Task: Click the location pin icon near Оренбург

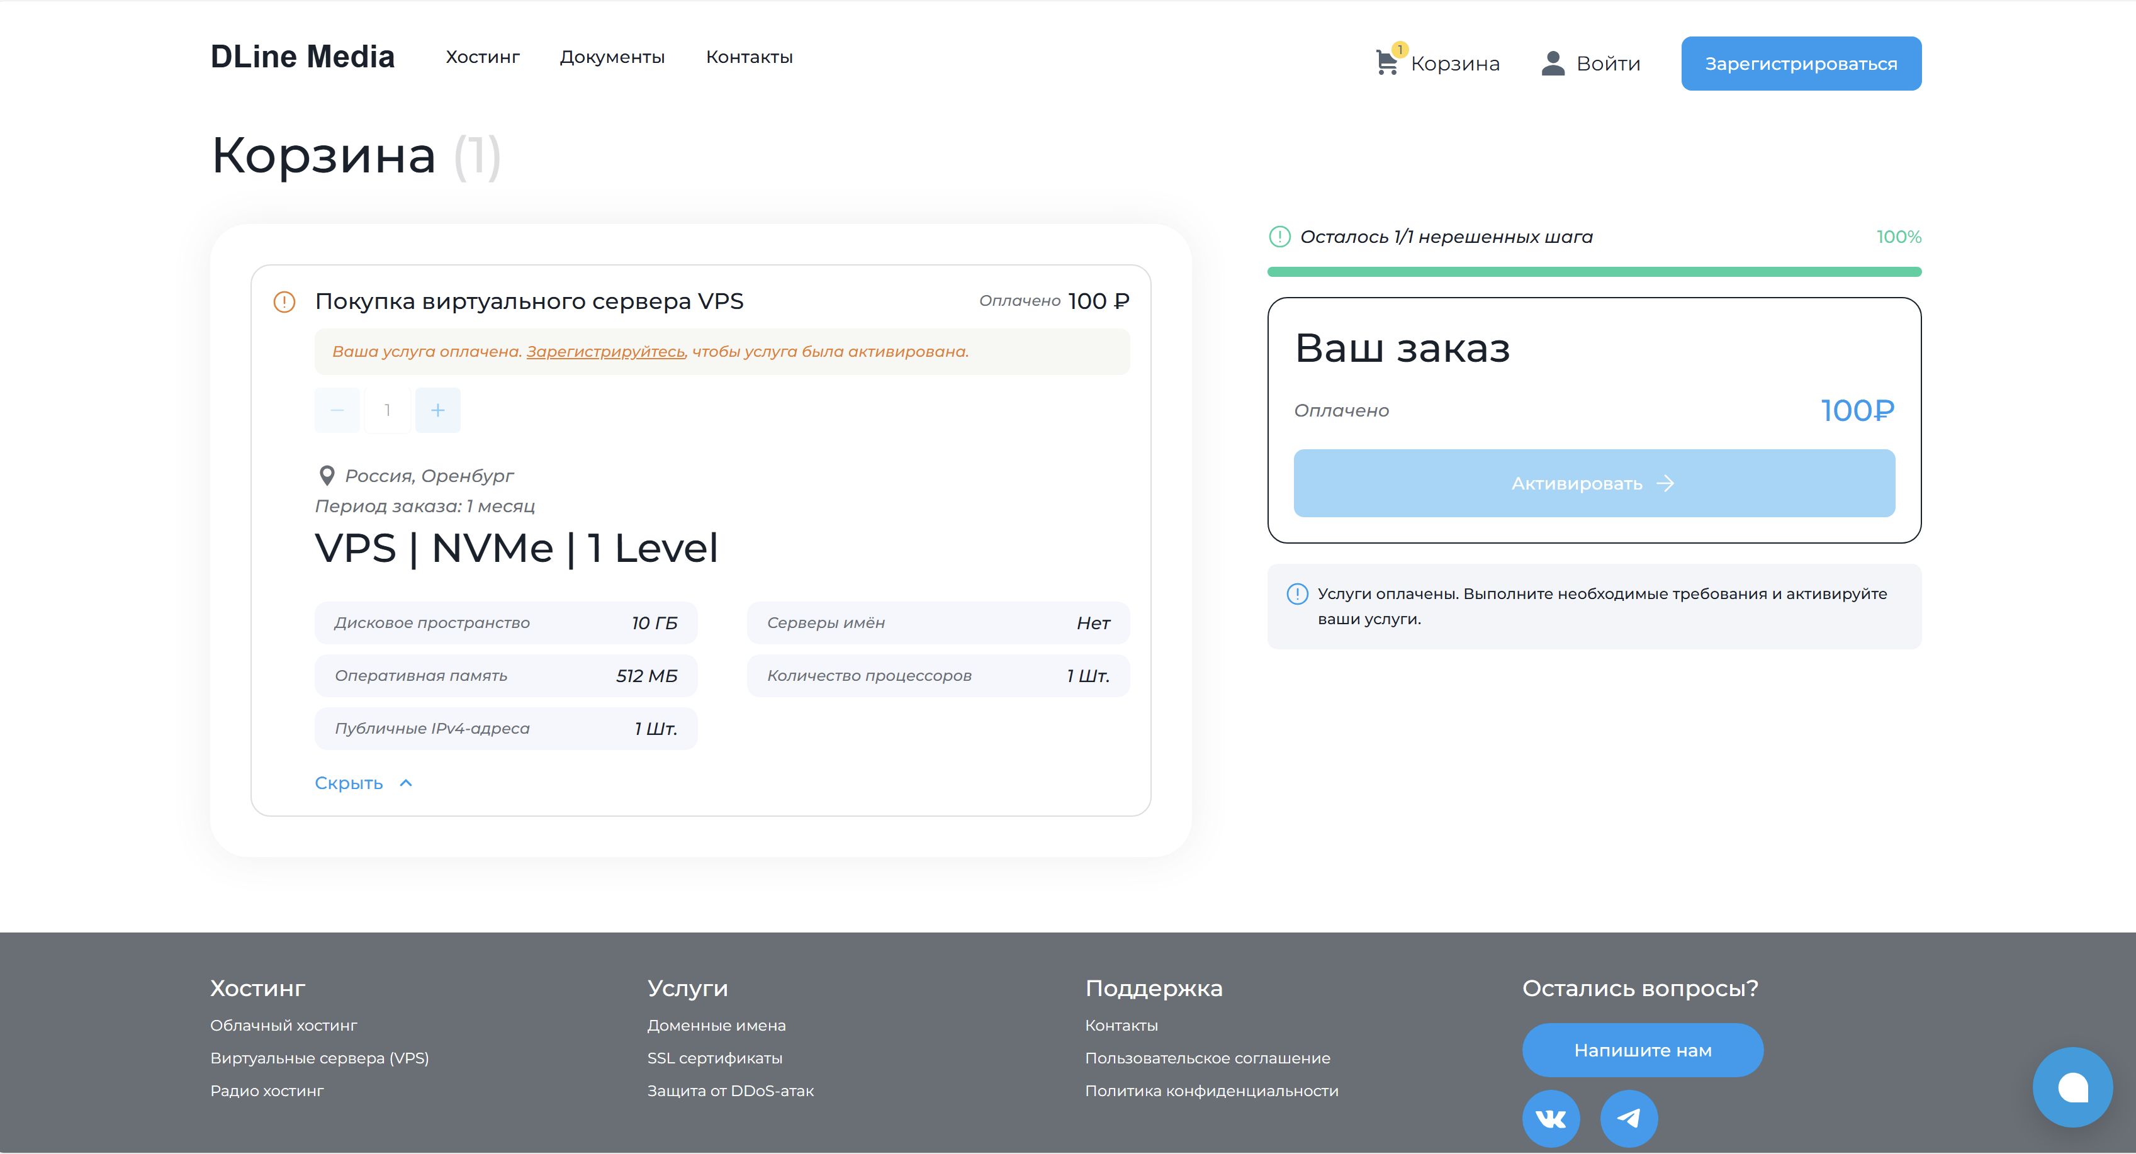Action: 327,476
